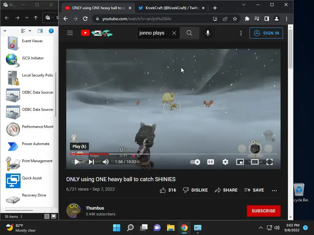Viewport: 314px width, 235px height.
Task: Open weather widget 82°F Mostly clear
Action: [x=21, y=228]
